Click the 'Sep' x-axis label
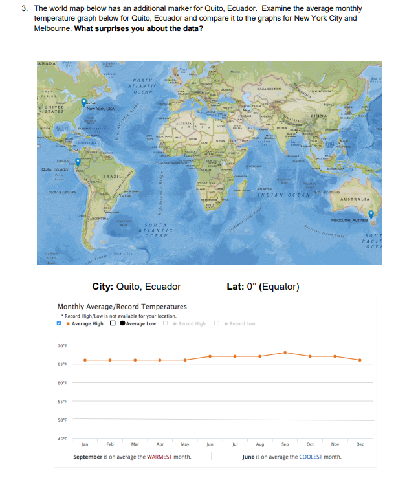 point(285,444)
